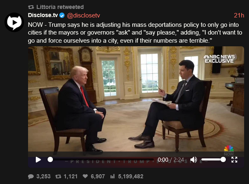249x184 pixels.
Task: Retweet using the icon beside 1,121
Action: pos(58,176)
